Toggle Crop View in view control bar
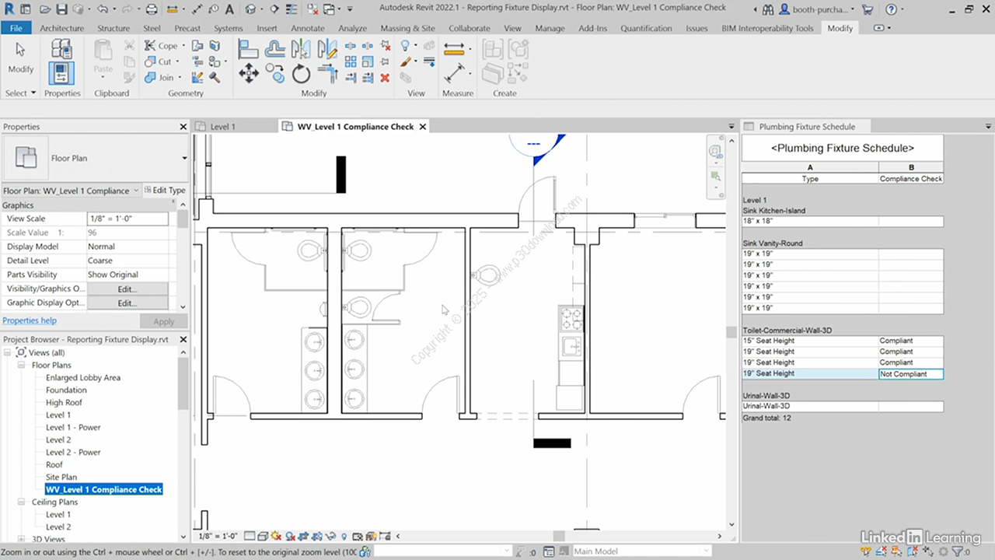The width and height of the screenshot is (995, 560). (x=302, y=536)
